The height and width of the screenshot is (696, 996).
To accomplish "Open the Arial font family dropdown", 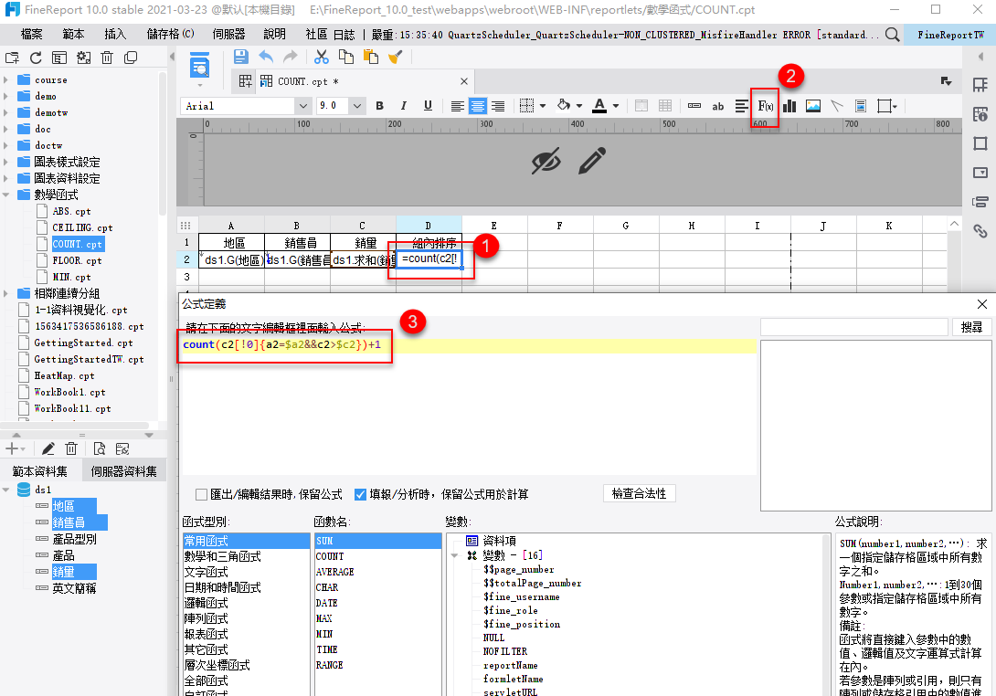I will coord(302,106).
